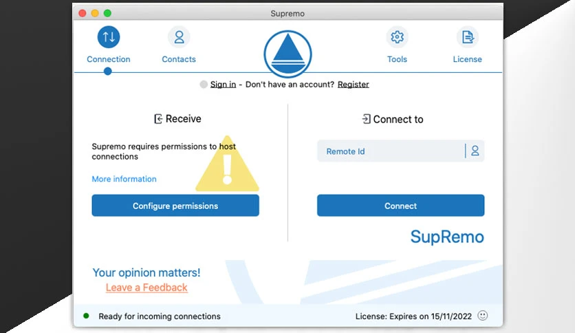Click the green status dot

86,316
